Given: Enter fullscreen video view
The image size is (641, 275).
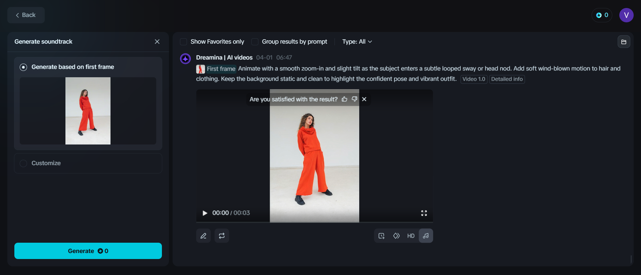Looking at the screenshot, I should pyautogui.click(x=424, y=213).
